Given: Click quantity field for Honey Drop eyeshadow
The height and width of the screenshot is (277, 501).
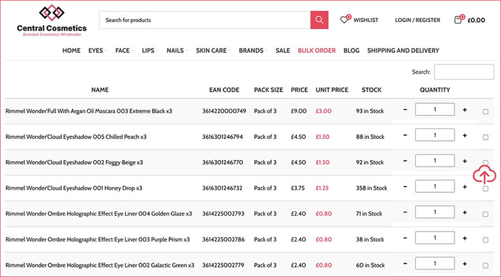Looking at the screenshot, I should click(435, 186).
